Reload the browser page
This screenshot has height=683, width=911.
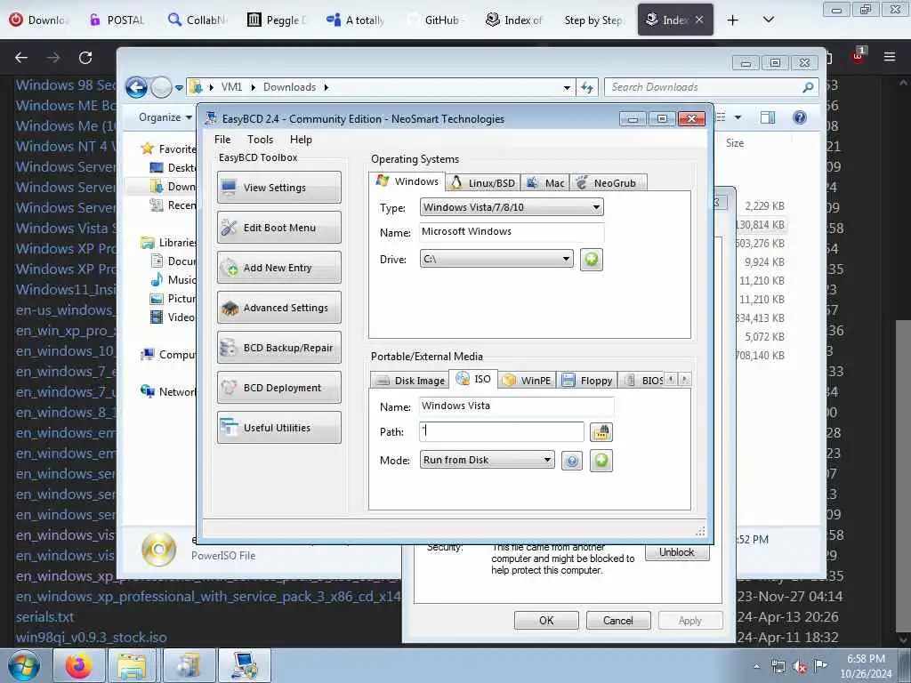click(85, 58)
